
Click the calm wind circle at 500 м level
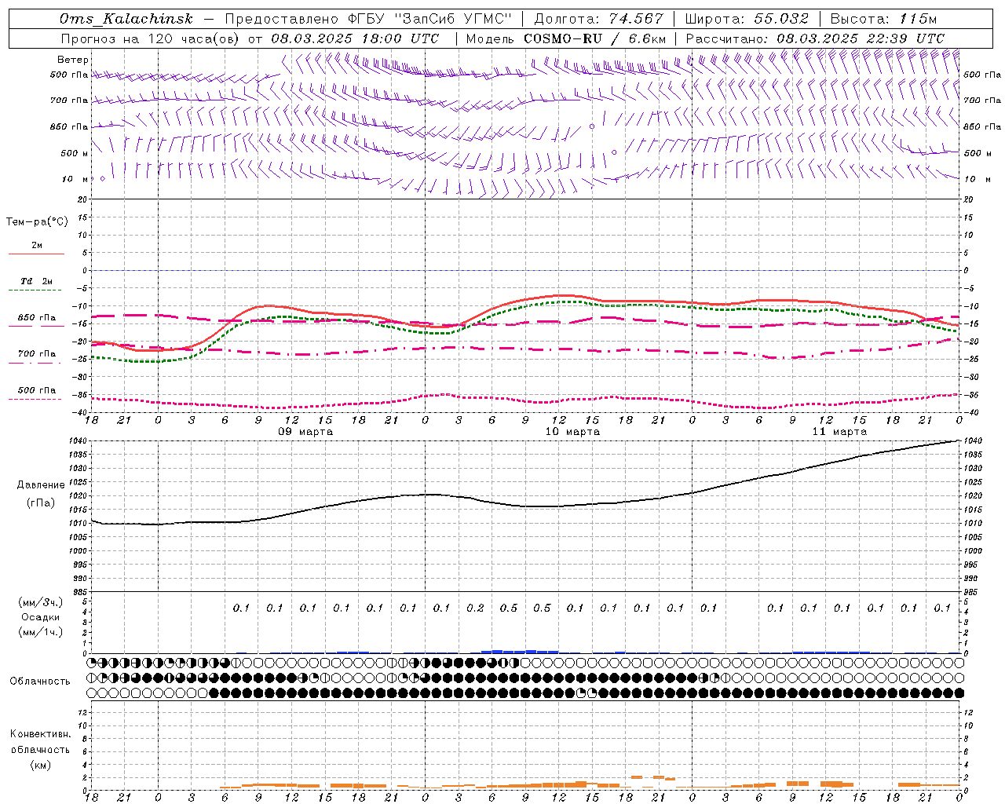pyautogui.click(x=614, y=152)
